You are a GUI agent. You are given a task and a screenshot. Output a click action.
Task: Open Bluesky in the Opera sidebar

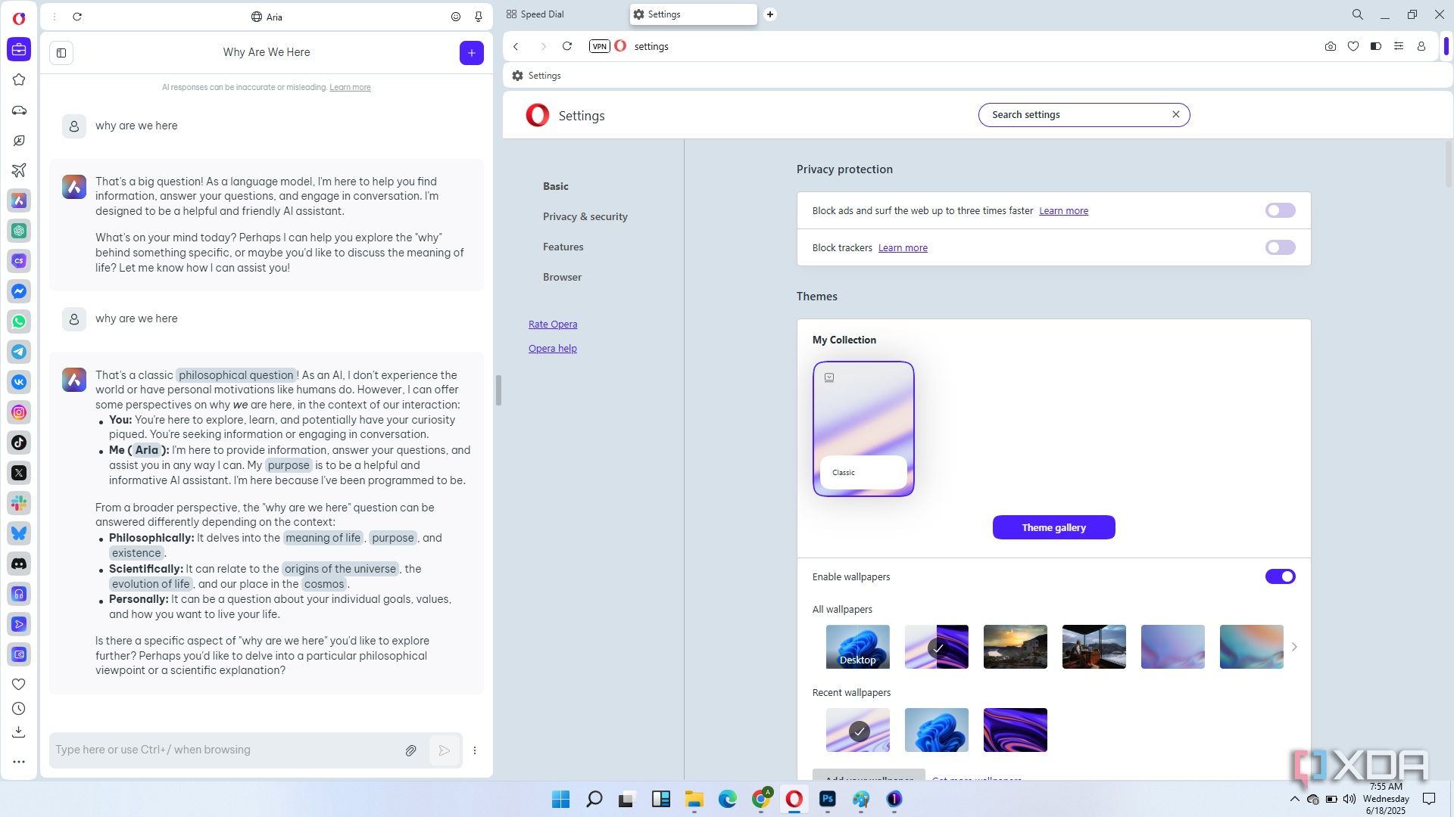19,533
